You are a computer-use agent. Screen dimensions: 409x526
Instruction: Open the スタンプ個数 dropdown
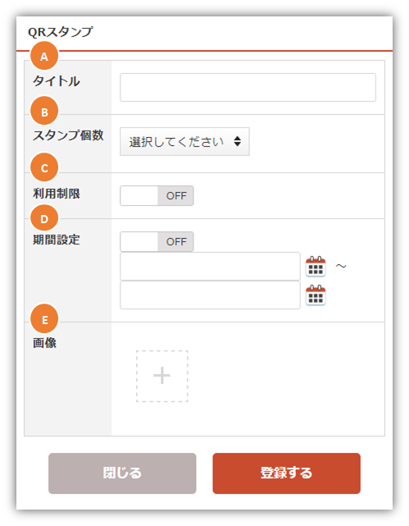tap(184, 142)
